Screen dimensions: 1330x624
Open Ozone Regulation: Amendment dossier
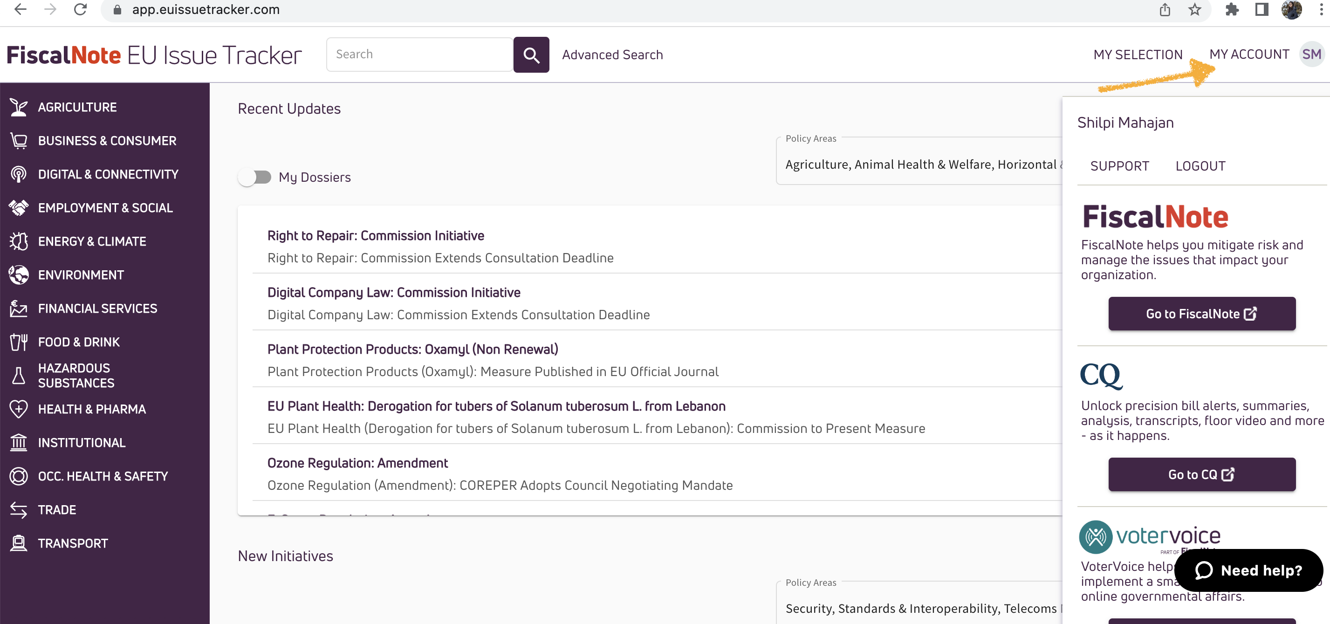[x=357, y=463]
